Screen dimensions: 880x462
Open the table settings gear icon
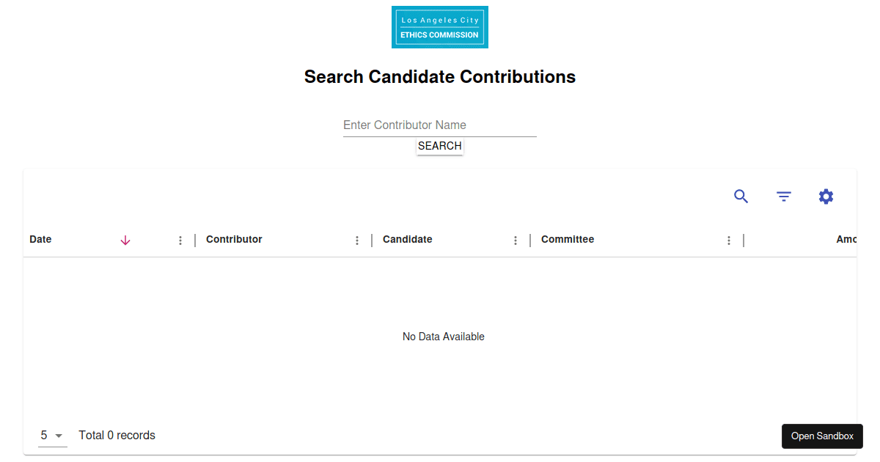point(826,197)
